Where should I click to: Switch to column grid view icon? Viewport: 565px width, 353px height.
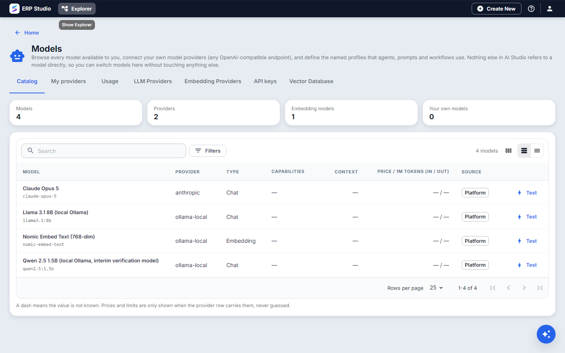[x=508, y=151]
